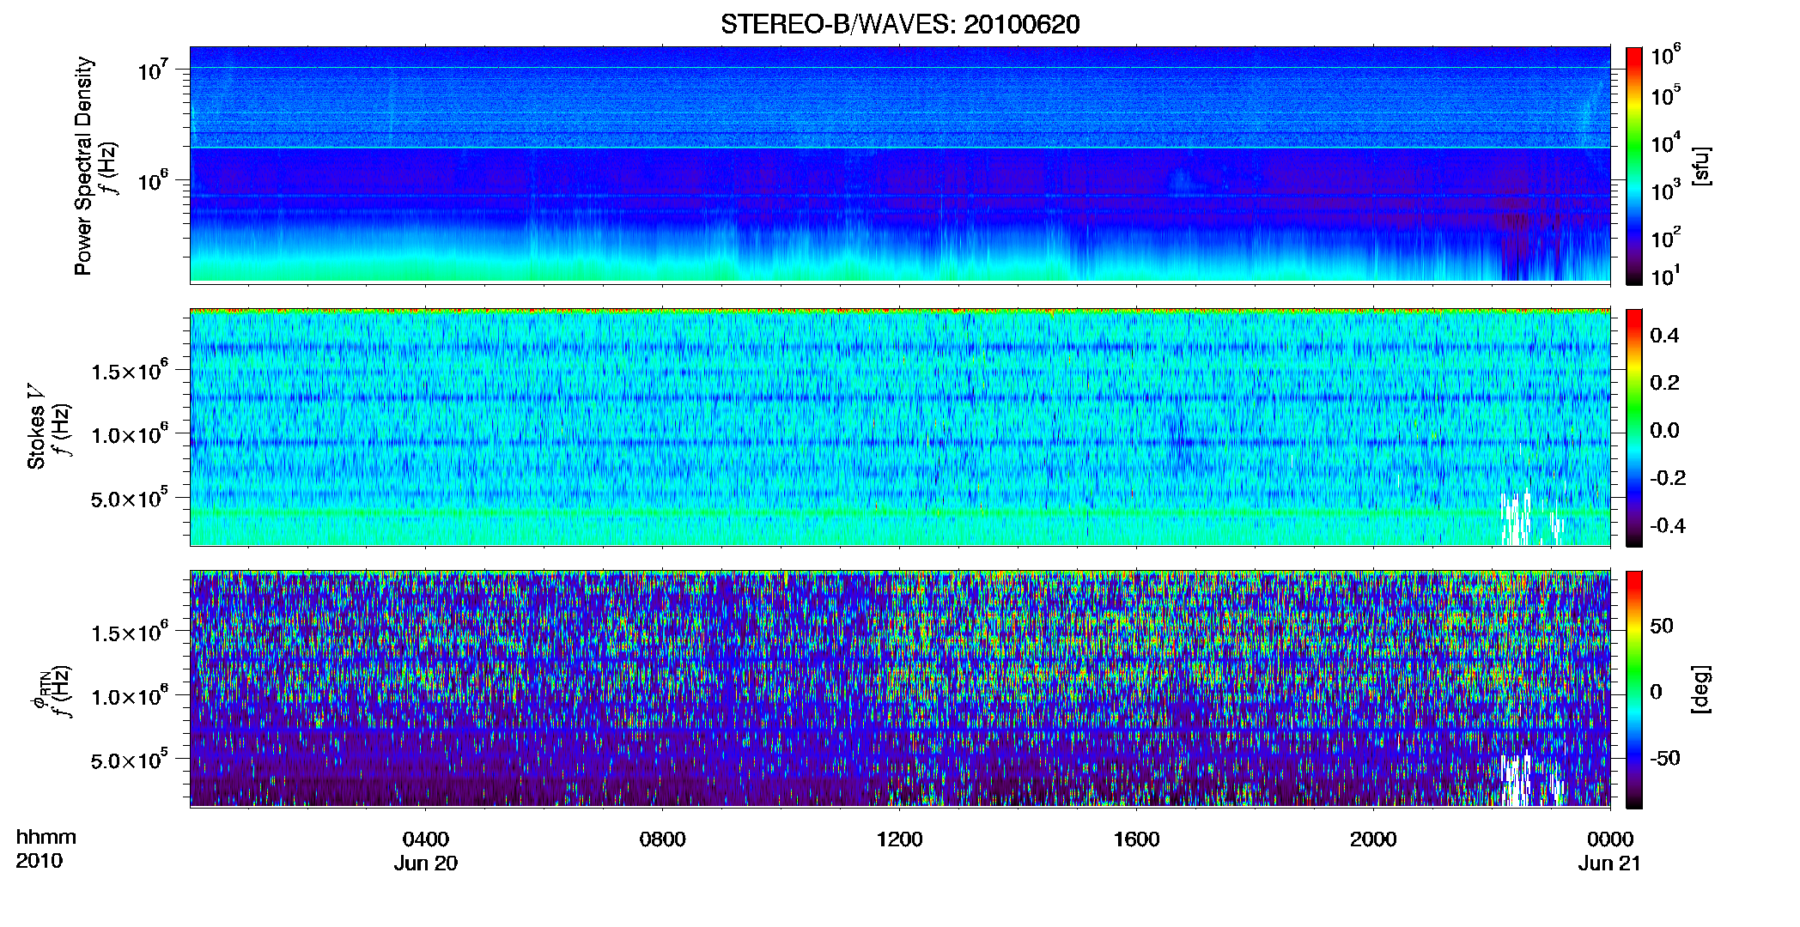This screenshot has height=927, width=1800.
Task: Click the "1.0×10^6" tick of the φ RTN panel
Action: coord(130,696)
